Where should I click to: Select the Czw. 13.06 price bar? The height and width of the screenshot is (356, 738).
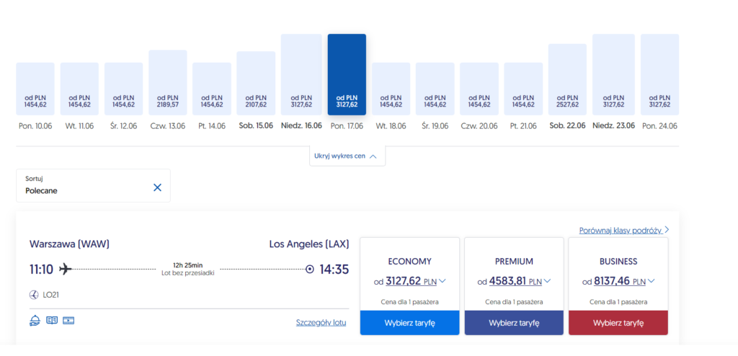168,82
